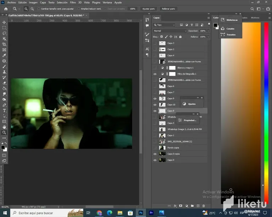Image resolution: width=272 pixels, height=217 pixels.
Task: Filter layers by text type icon
Action: pyautogui.click(x=192, y=25)
